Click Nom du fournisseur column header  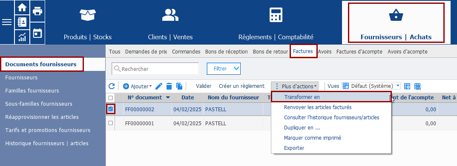tap(233, 97)
